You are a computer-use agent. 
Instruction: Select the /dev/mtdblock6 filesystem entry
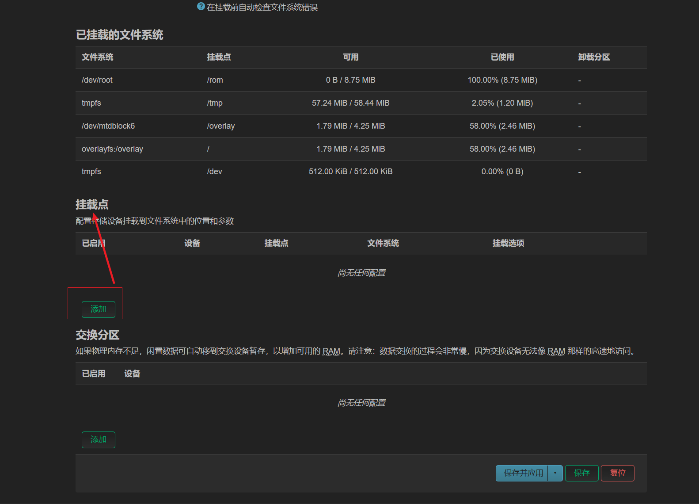click(x=108, y=126)
